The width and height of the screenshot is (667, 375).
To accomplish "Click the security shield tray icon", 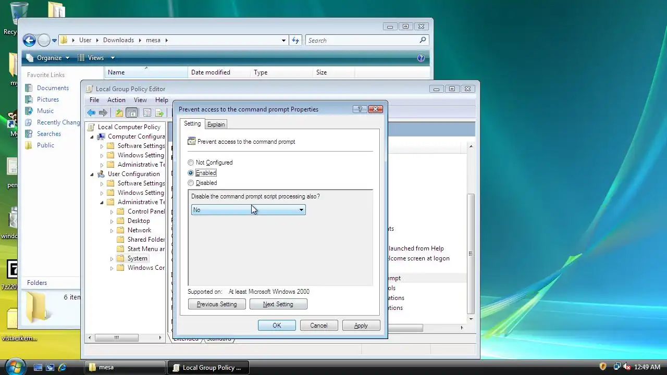I will (x=603, y=367).
